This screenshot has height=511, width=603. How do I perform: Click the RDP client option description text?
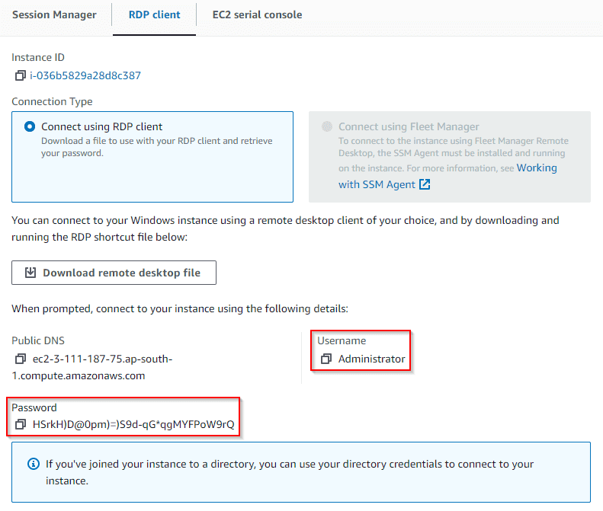[x=156, y=146]
